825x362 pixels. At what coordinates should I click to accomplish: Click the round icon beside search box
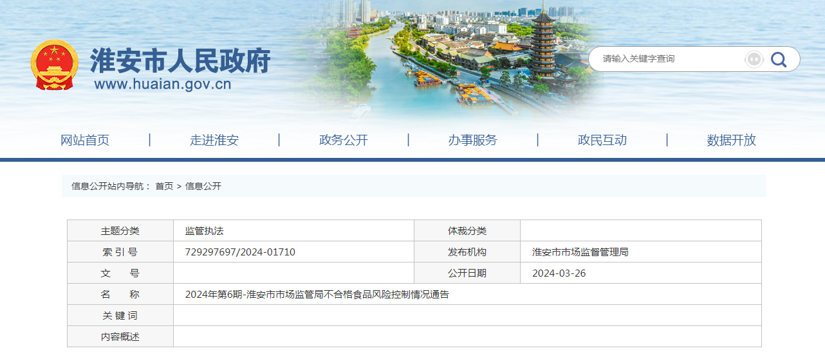click(754, 59)
